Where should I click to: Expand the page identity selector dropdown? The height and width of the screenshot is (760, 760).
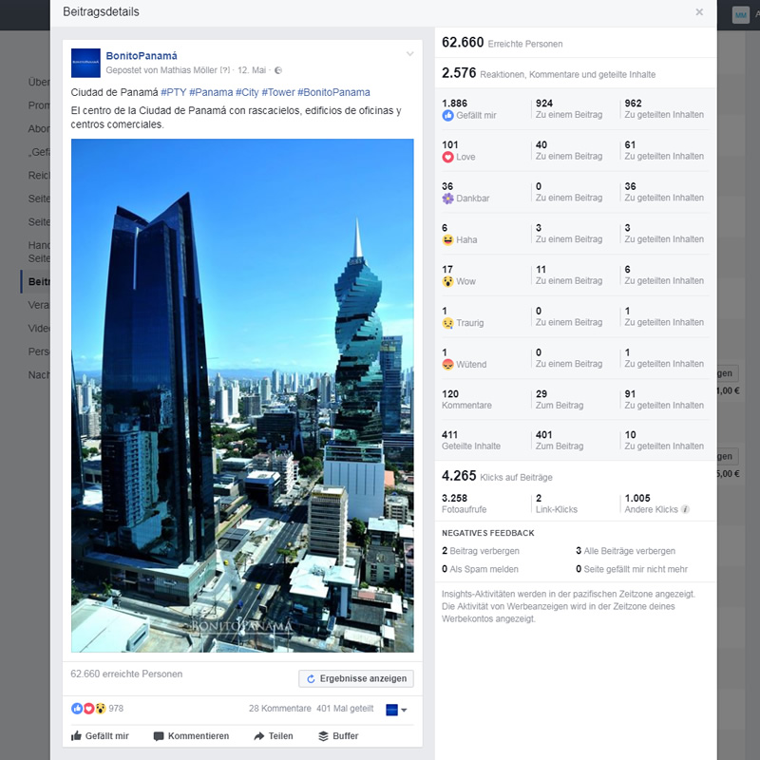pyautogui.click(x=396, y=710)
